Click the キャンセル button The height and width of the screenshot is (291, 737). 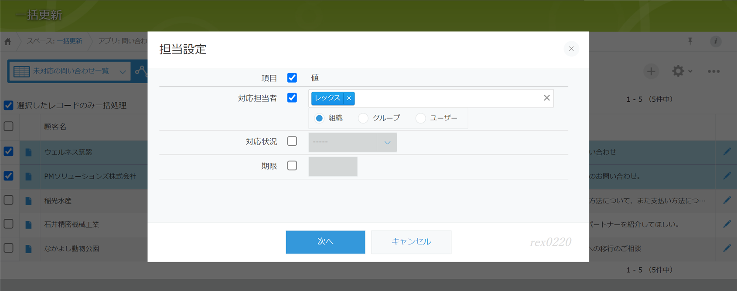[x=411, y=242]
